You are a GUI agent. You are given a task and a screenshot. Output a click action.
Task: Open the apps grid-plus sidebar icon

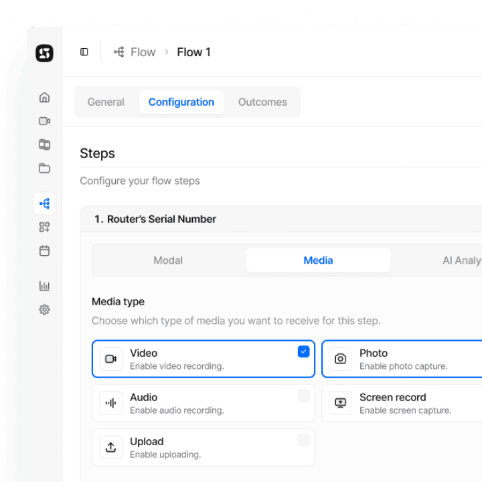click(x=44, y=227)
